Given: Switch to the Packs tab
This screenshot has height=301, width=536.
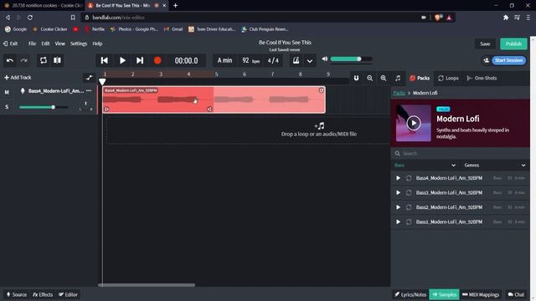Looking at the screenshot, I should (x=420, y=78).
